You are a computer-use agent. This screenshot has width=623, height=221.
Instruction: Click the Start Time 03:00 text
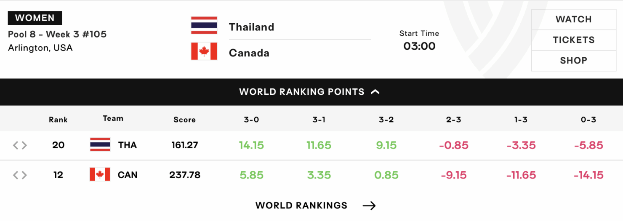coord(419,46)
